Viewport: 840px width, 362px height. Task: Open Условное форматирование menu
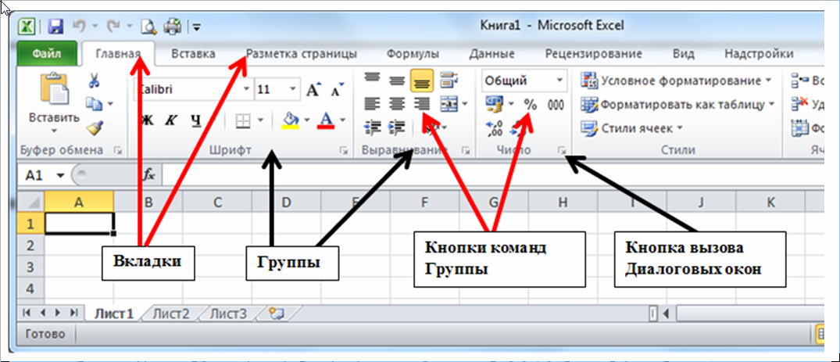(677, 81)
